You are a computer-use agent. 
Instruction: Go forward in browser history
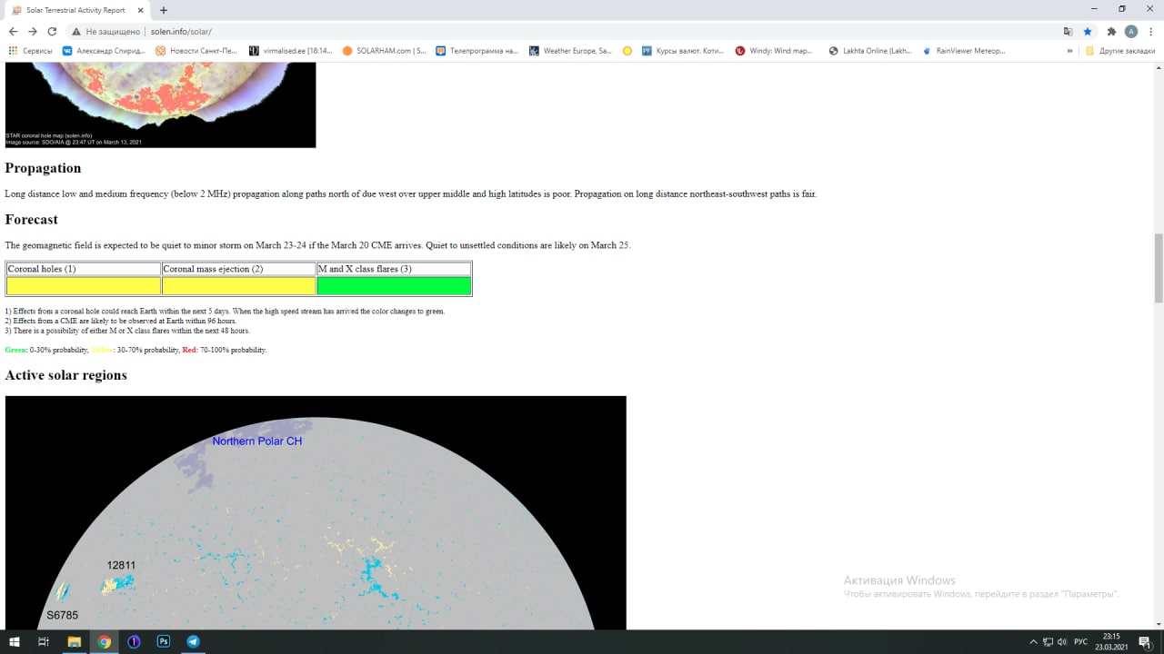pos(33,31)
